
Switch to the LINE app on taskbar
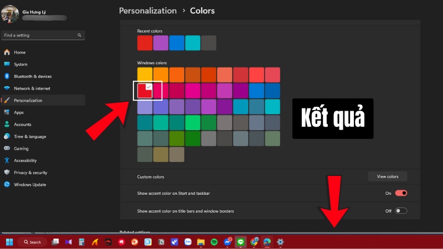click(241, 242)
